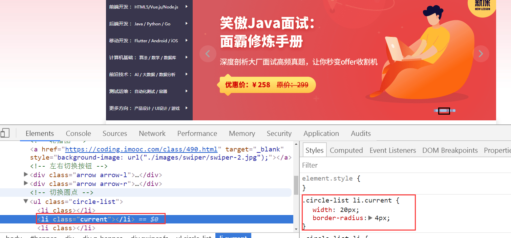This screenshot has width=511, height=238.
Task: Select the elongated active carousel indicator
Action: (444, 111)
